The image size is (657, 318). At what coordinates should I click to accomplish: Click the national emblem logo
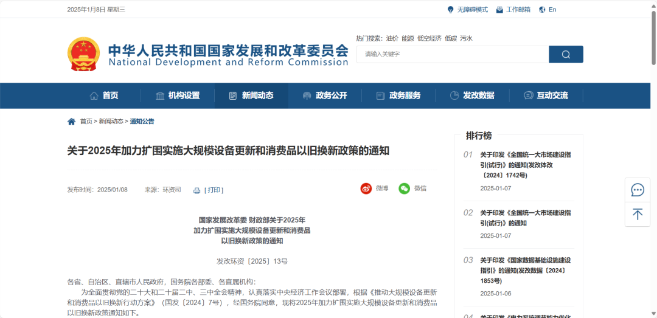pyautogui.click(x=84, y=54)
